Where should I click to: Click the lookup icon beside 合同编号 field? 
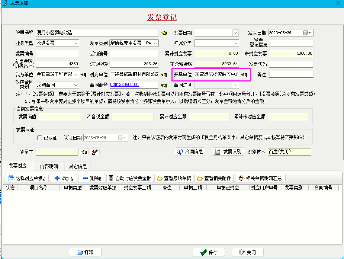click(164, 85)
